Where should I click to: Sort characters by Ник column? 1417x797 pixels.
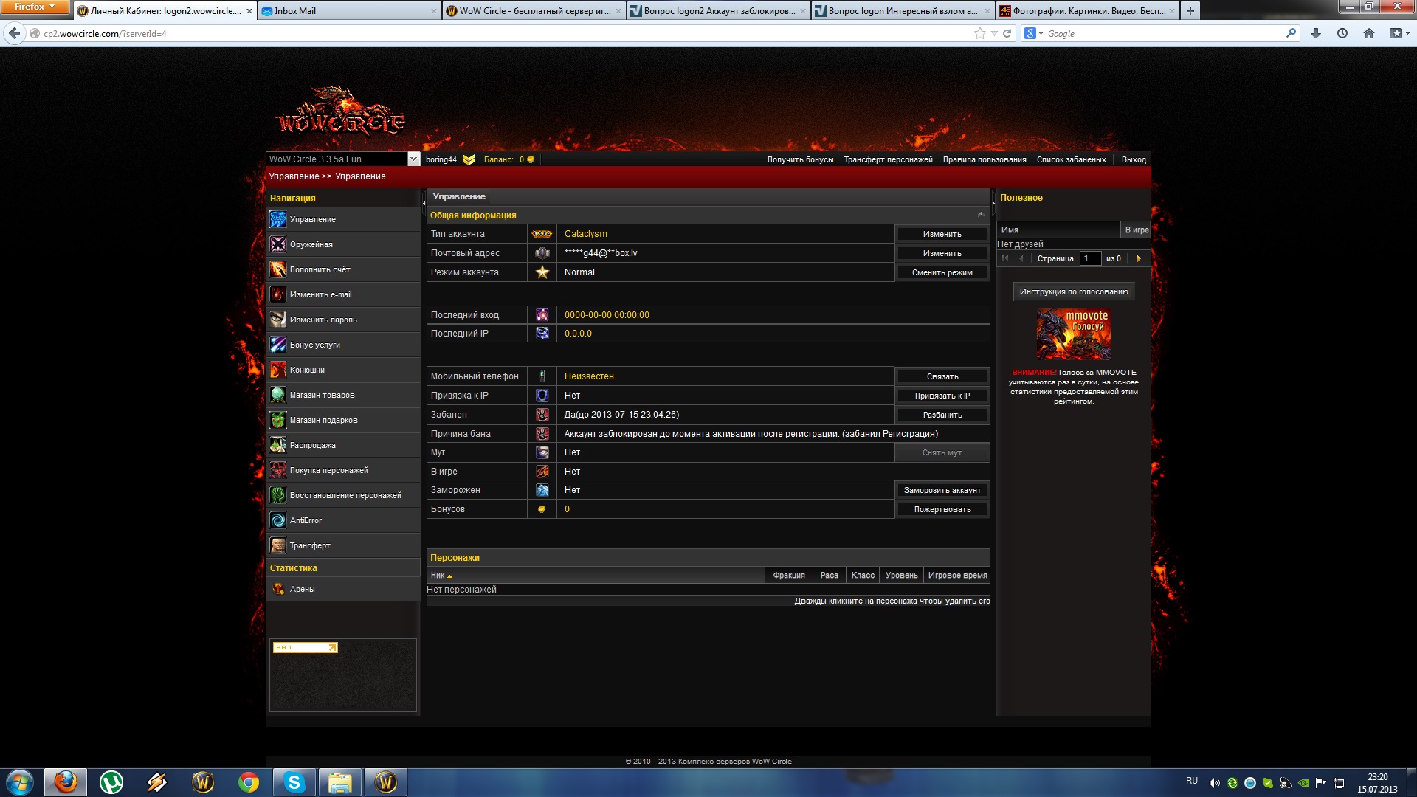coord(595,576)
